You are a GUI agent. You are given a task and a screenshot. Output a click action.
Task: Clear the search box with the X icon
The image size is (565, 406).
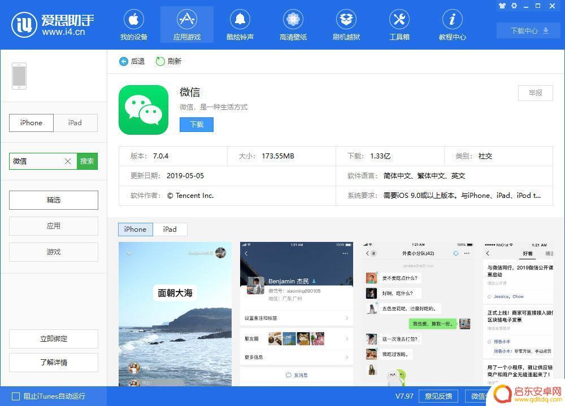coord(68,161)
